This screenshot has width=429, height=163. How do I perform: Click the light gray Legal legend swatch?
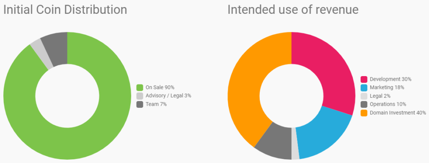[x=364, y=96]
